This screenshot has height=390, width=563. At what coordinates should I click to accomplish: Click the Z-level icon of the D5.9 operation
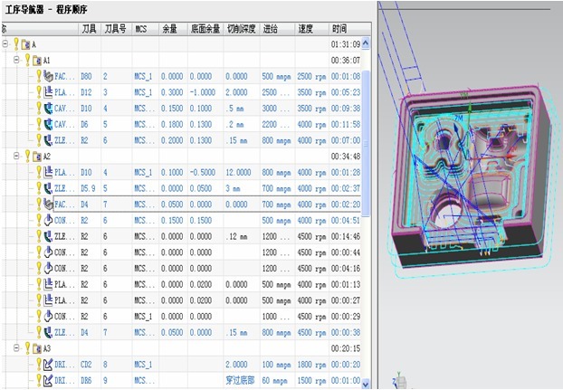48,187
